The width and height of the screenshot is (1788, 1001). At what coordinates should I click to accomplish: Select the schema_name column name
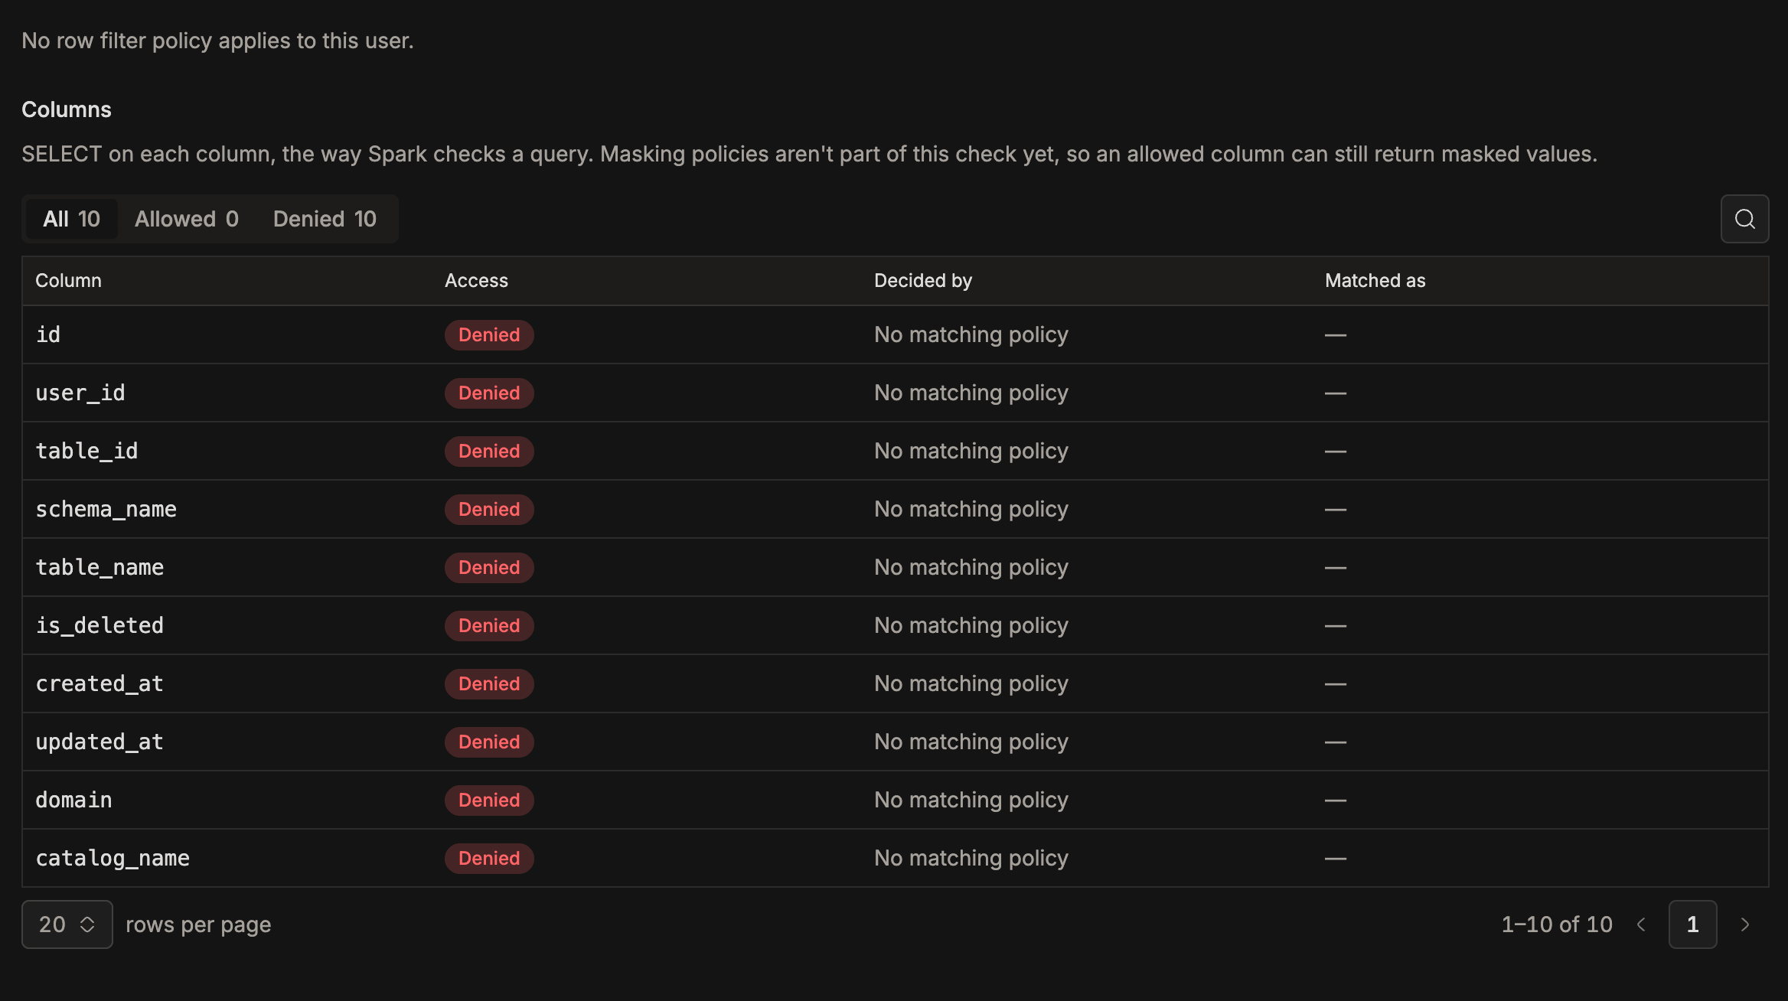pyautogui.click(x=106, y=510)
